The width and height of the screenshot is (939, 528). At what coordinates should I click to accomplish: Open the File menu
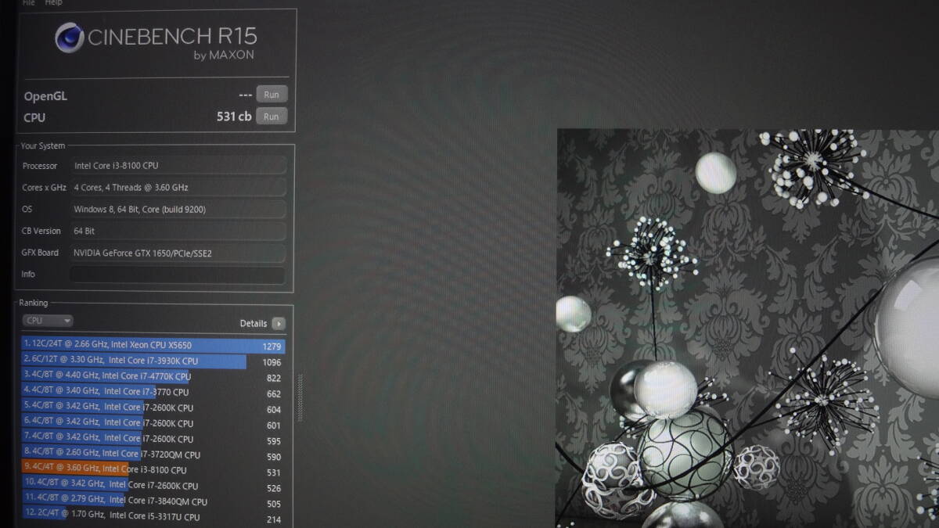tap(29, 3)
